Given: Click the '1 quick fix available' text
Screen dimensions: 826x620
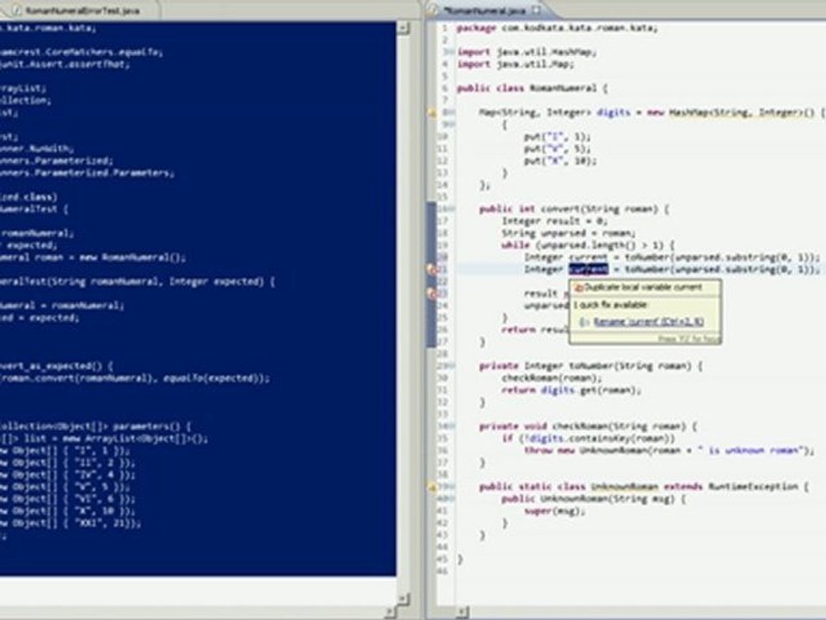Looking at the screenshot, I should [611, 305].
